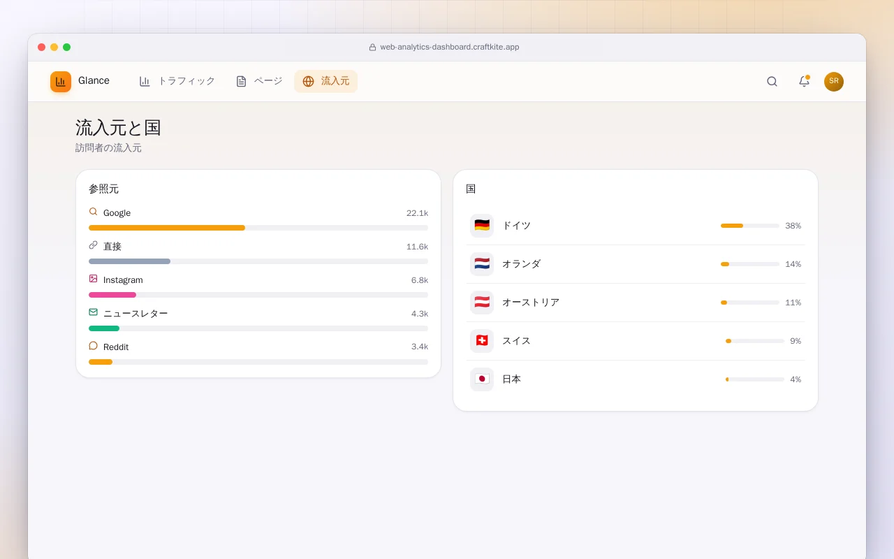Select the 流入元 tab
The height and width of the screenshot is (559, 894).
(x=325, y=81)
